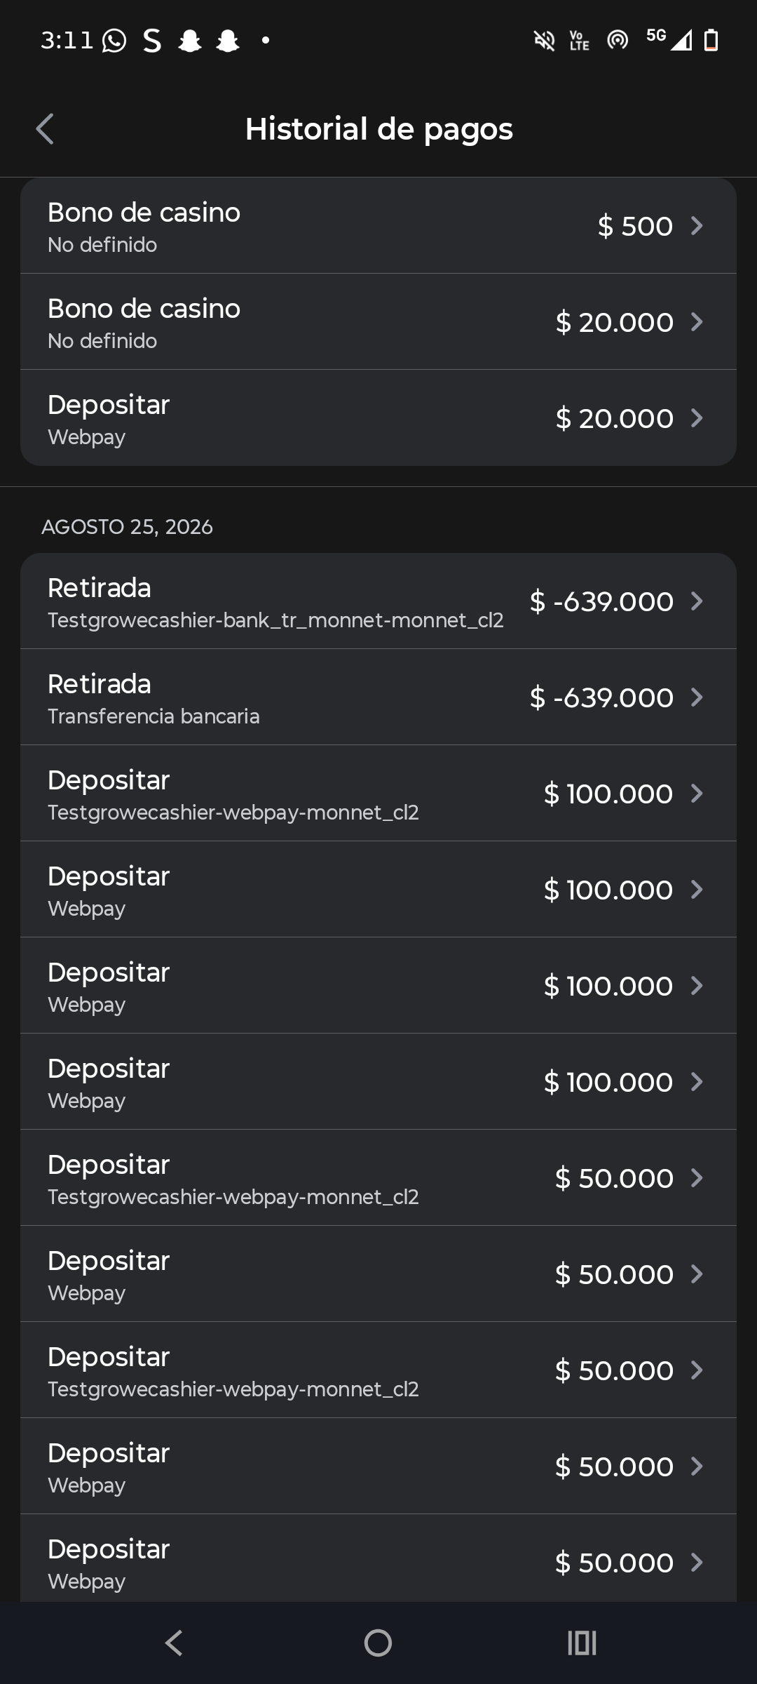This screenshot has width=757, height=1684.
Task: Open the WhatsApp notification icon in status bar
Action: [114, 41]
